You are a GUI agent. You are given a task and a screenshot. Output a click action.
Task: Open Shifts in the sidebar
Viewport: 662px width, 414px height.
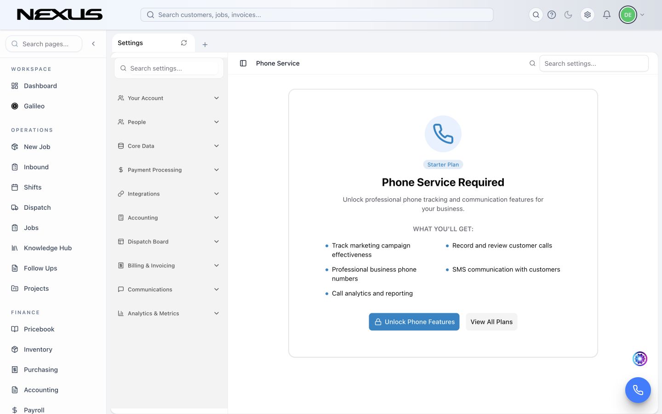(53, 187)
